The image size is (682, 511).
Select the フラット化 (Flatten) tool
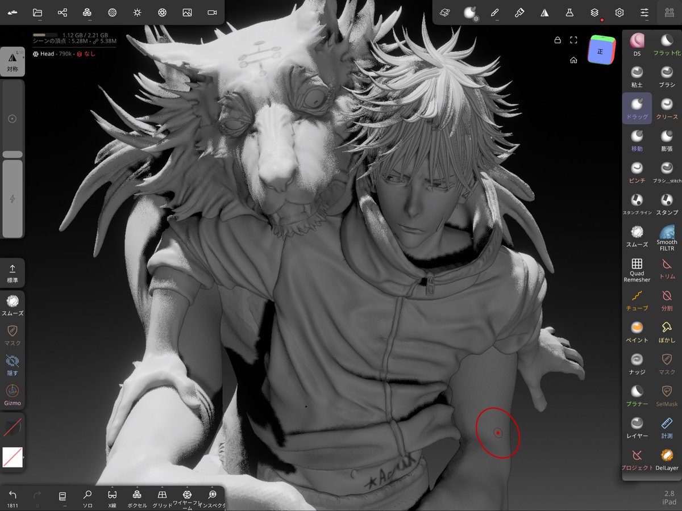click(x=667, y=45)
